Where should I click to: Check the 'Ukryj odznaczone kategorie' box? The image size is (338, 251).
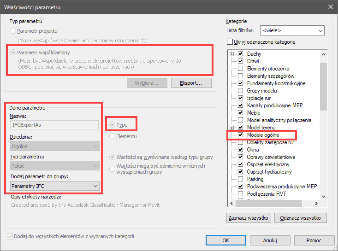tap(230, 42)
